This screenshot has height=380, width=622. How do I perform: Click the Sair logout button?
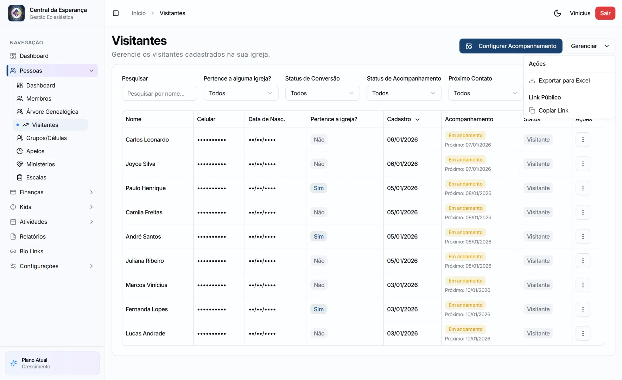point(605,13)
